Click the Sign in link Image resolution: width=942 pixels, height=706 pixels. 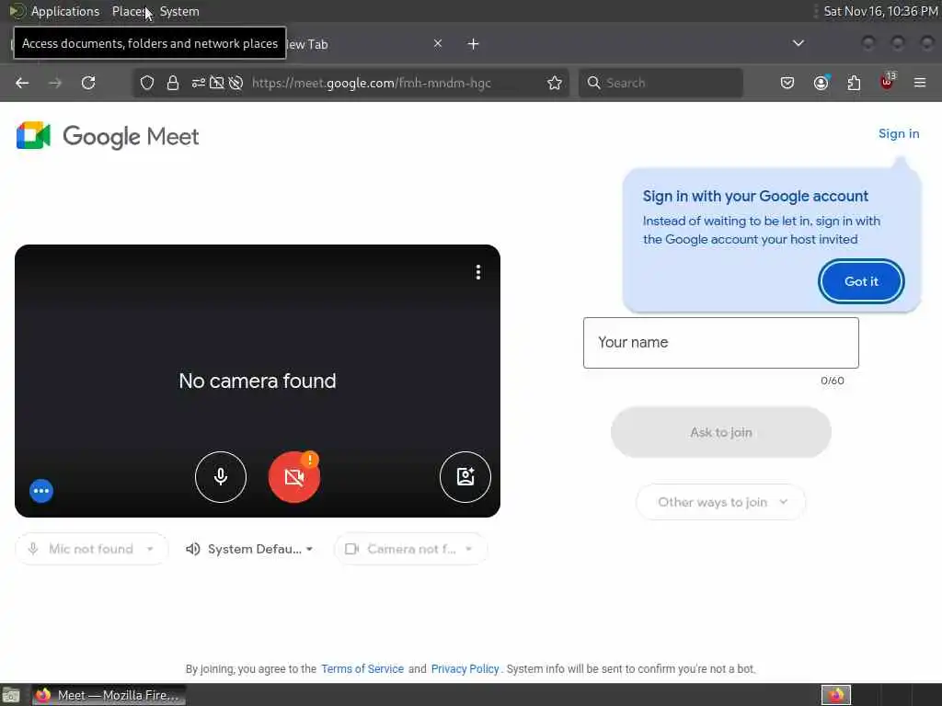coord(899,133)
